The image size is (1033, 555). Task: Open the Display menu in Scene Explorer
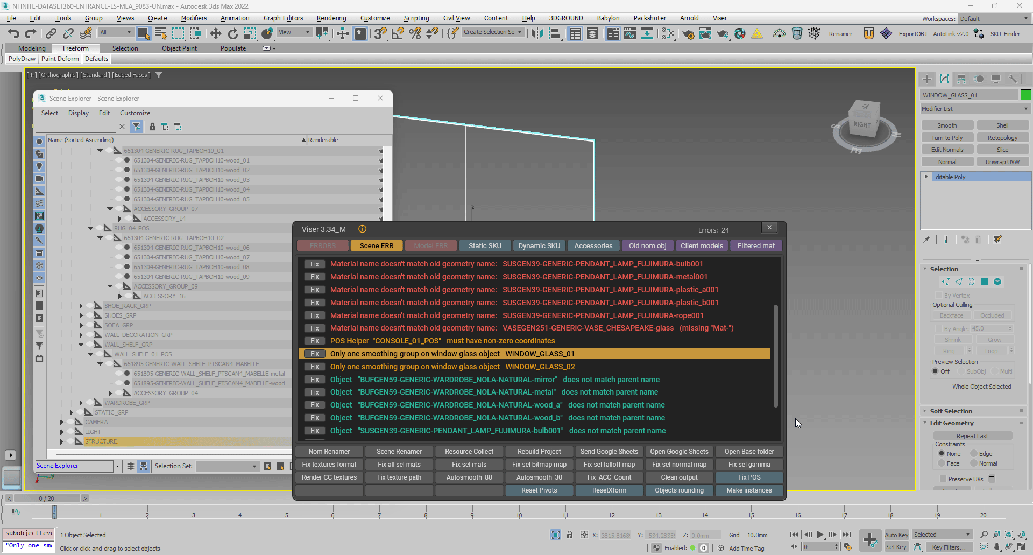79,113
